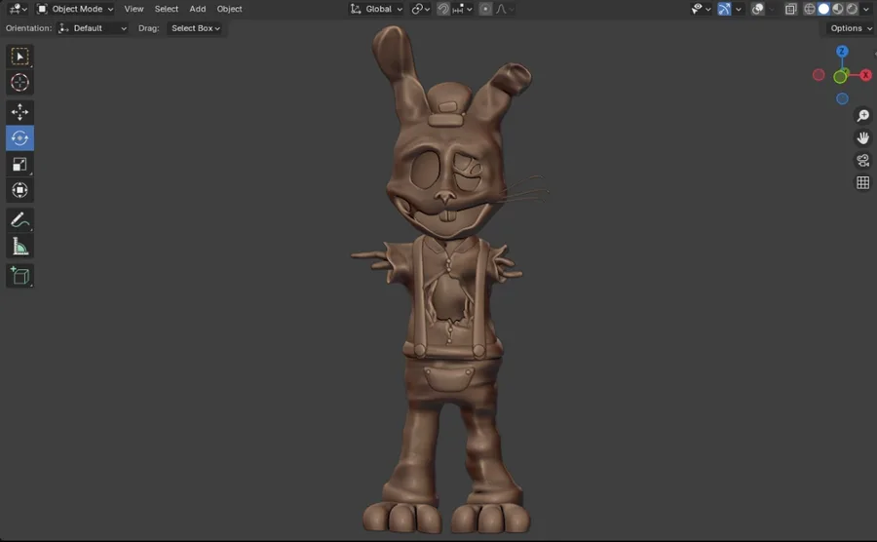Select the Transform tool
The width and height of the screenshot is (877, 542).
click(x=19, y=190)
